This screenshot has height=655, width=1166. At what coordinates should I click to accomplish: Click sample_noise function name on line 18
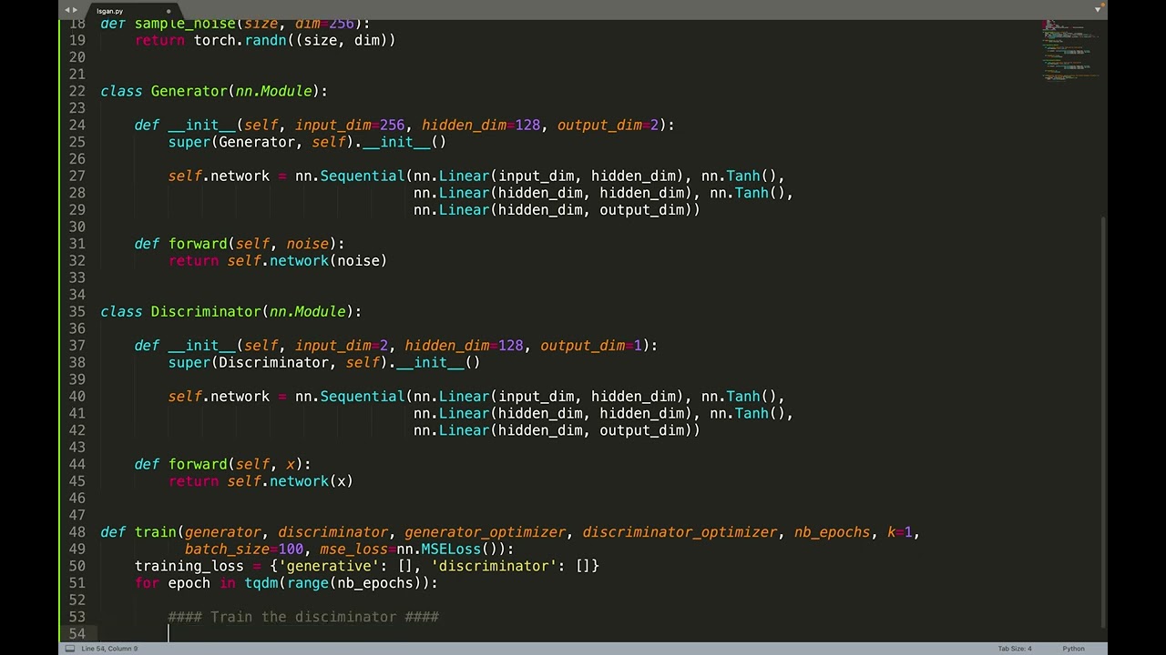(185, 24)
